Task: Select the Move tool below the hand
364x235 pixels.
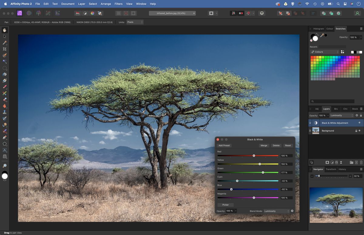Action: [x=5, y=36]
